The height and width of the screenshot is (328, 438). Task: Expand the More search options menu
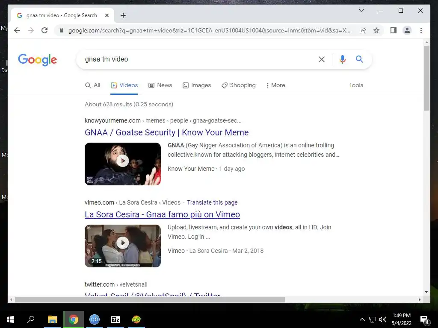[276, 85]
